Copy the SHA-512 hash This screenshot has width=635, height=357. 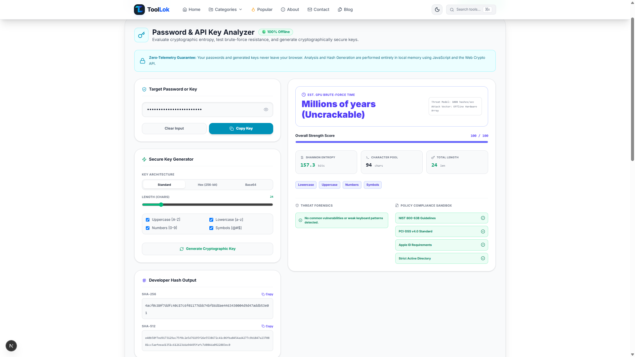[267, 326]
